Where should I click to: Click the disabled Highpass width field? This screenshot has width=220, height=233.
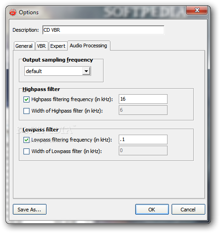click(x=143, y=110)
